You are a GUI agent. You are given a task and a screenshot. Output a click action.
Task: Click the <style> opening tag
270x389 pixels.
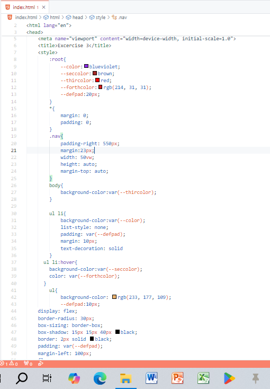(48, 52)
